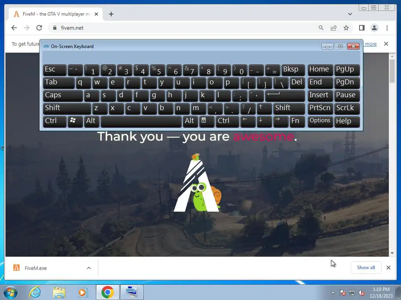This screenshot has width=401, height=300.
Task: Close the downloads bar
Action: [388, 267]
